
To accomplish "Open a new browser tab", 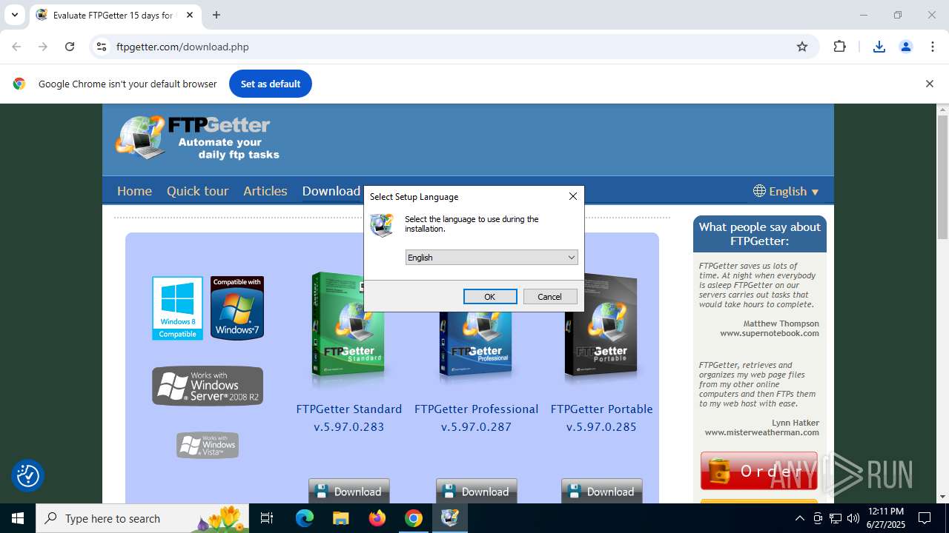I will (x=216, y=15).
